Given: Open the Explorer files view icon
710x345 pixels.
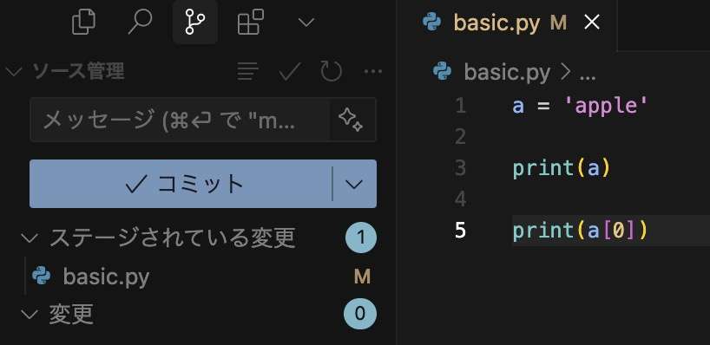Looking at the screenshot, I should pyautogui.click(x=84, y=23).
